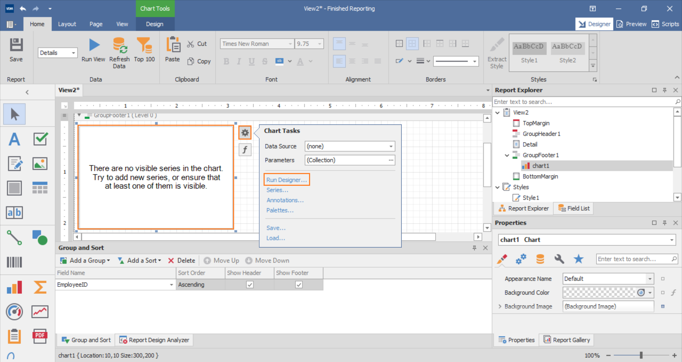Pick the Picture Box control in the toolbox

point(40,163)
